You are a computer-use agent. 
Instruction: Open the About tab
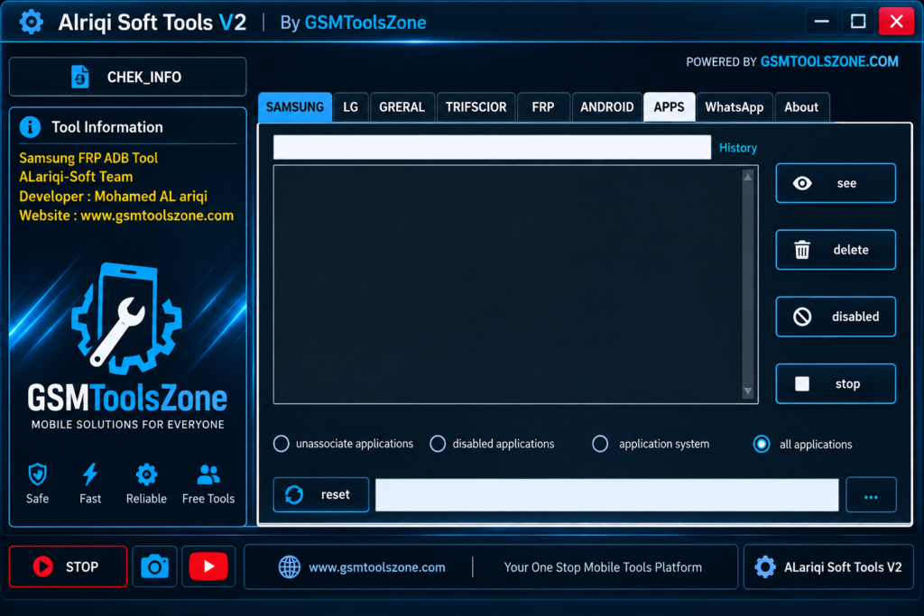801,107
